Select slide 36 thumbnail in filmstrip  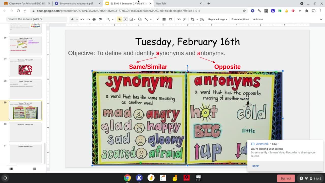tap(25, 45)
